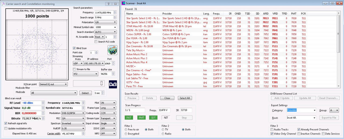The width and height of the screenshot is (344, 139).
Task: Click the Detect seconds stepper
Action: 103,93
